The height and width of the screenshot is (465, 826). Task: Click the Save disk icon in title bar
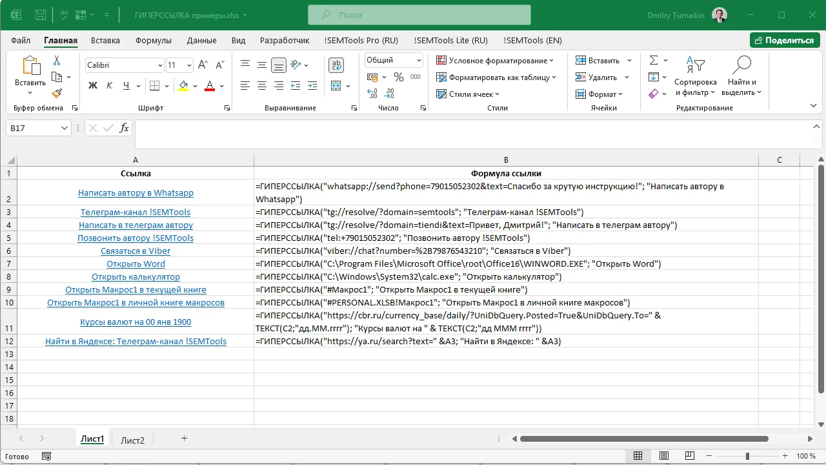[x=40, y=15]
